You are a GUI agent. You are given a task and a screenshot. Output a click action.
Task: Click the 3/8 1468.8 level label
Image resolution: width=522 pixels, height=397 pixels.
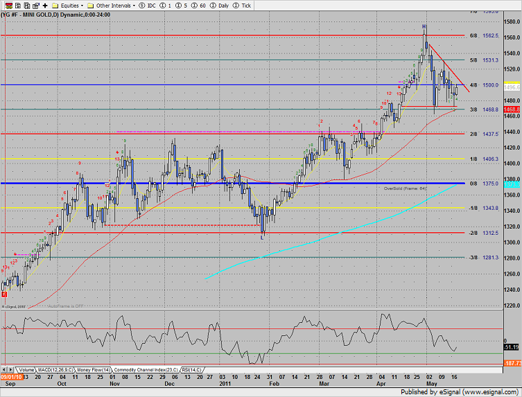(484, 109)
